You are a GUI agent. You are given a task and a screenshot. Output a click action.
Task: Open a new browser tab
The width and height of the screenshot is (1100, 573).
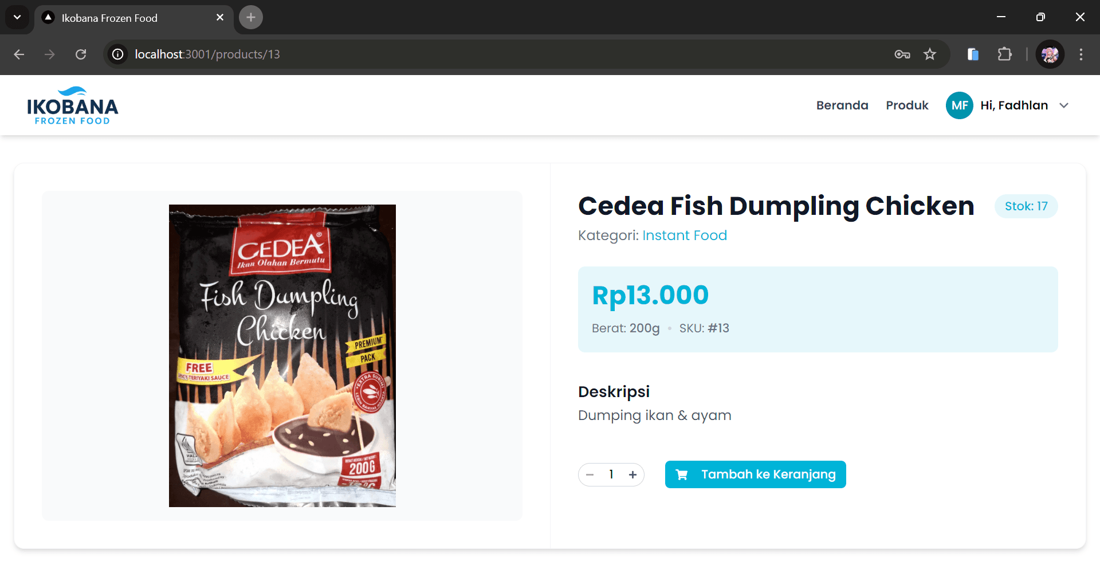[x=250, y=17]
